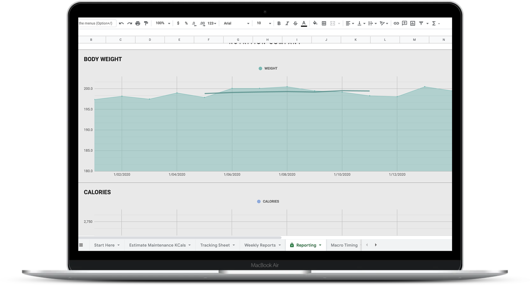Toggle strikethrough formatting
Screen dimensions: 530x285
[x=295, y=23]
